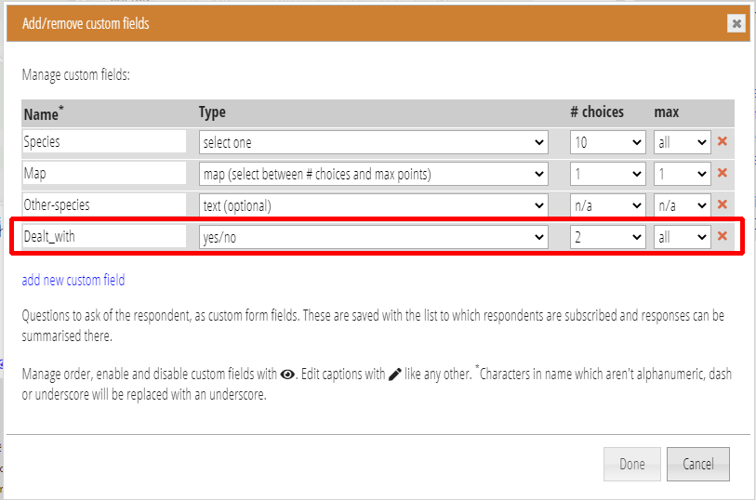Open the Species type dropdown

tap(374, 142)
